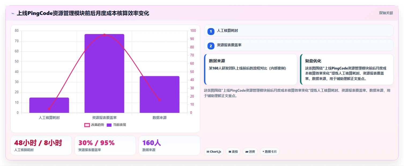
Task: Open the 复盘优化 info card
Action: 347,70
